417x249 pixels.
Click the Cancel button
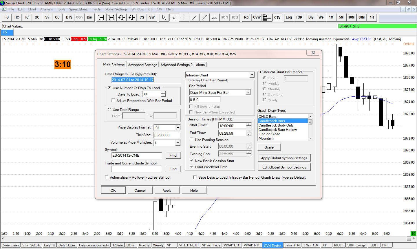click(x=140, y=190)
